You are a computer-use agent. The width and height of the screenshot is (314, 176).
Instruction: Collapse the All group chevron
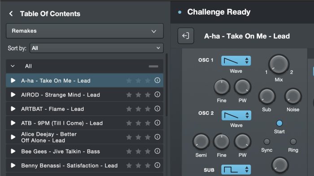(x=13, y=66)
